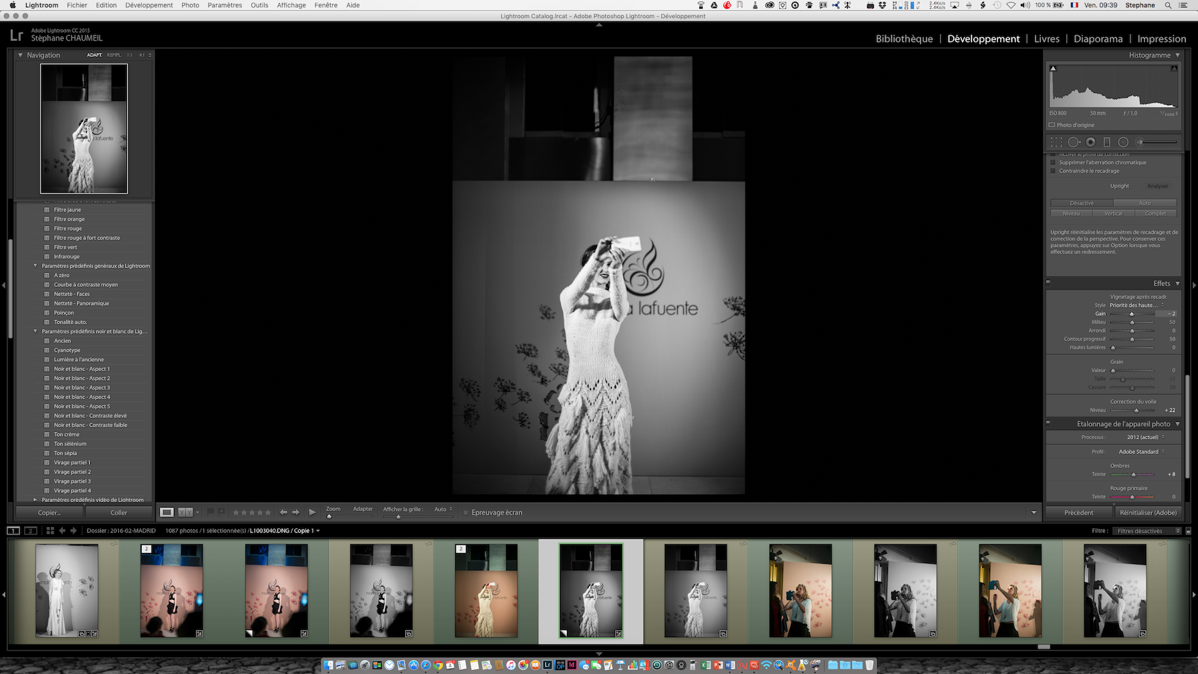Switch to Bibliothèque module

(904, 39)
